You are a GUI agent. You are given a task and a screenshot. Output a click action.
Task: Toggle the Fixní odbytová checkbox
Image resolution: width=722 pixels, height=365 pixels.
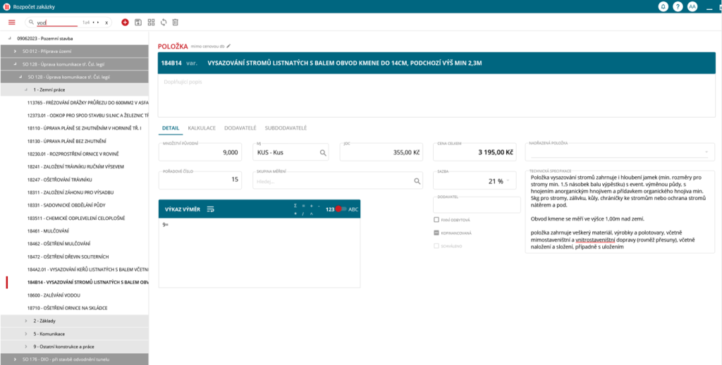pos(436,220)
